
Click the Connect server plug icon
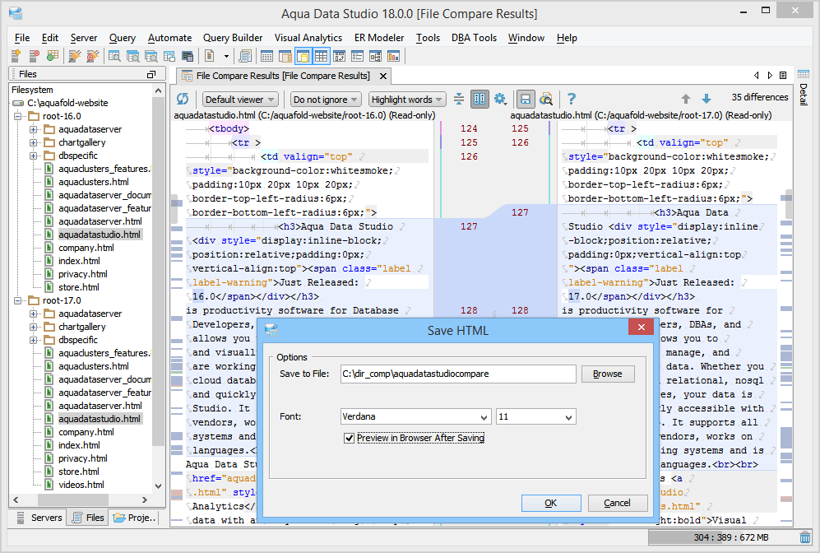click(75, 55)
